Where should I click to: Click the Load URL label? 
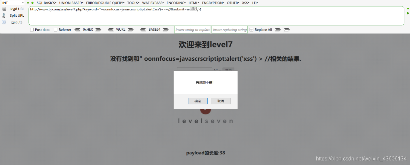pyautogui.click(x=17, y=9)
